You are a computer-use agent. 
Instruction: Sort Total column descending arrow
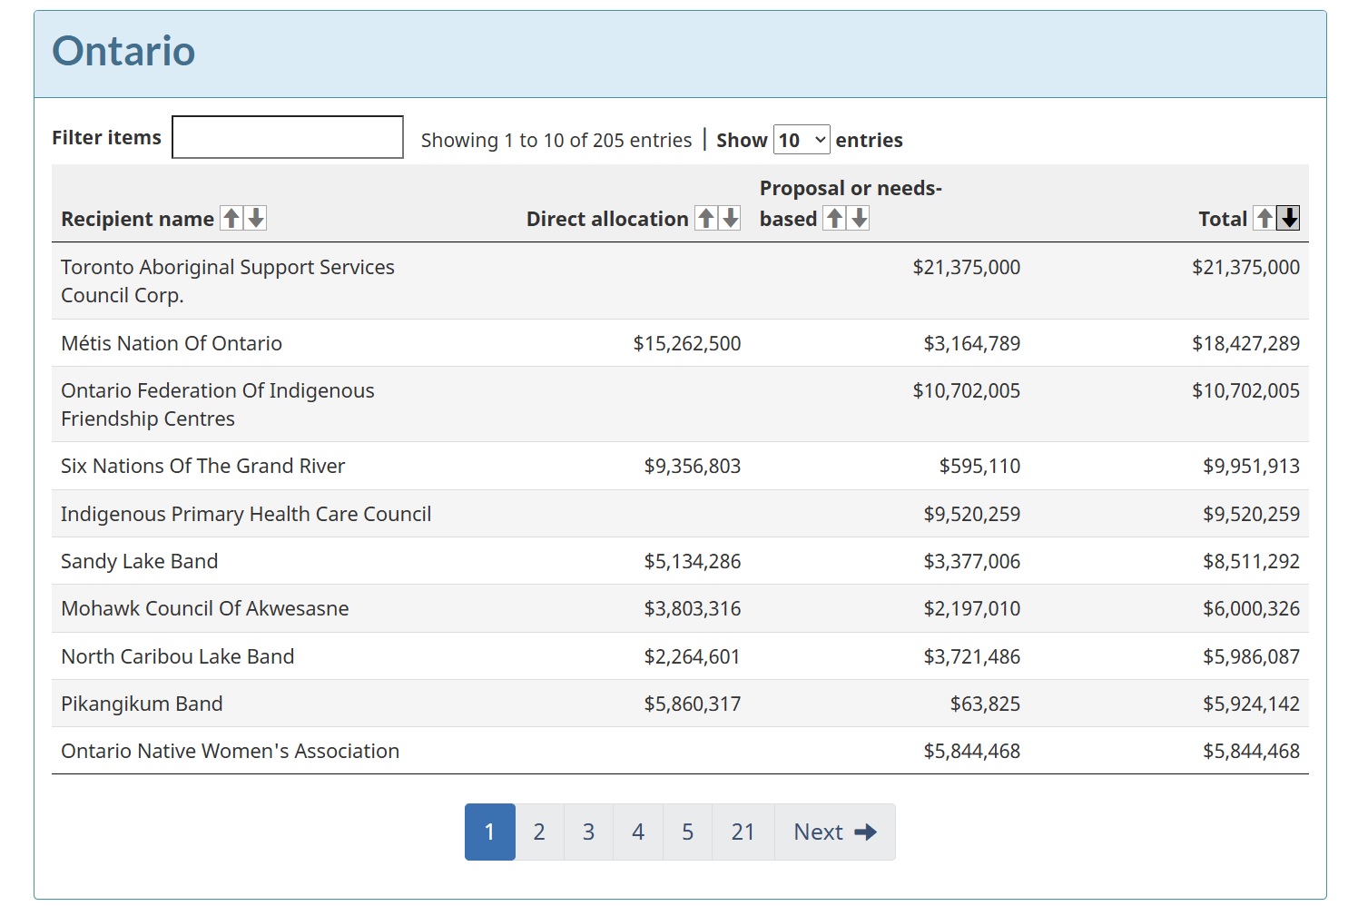[1289, 218]
